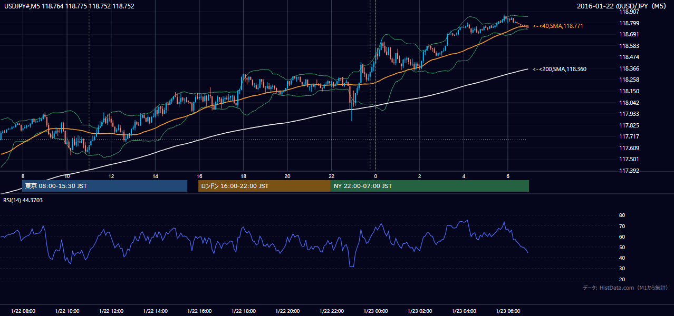Screen dimensions: 674x316
Task: Click the 1/23 04:00 time label
Action: [464, 311]
